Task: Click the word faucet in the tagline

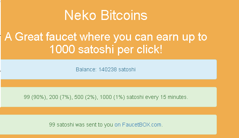Action: click(x=61, y=37)
